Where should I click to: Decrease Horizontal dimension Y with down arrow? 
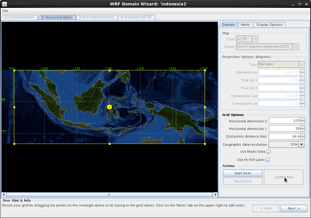302,130
